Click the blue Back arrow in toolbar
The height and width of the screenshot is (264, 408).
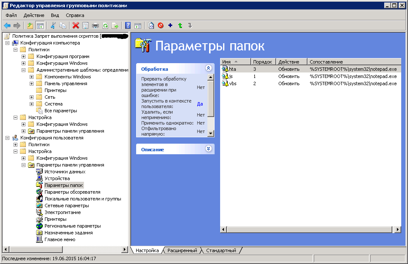click(x=7, y=25)
